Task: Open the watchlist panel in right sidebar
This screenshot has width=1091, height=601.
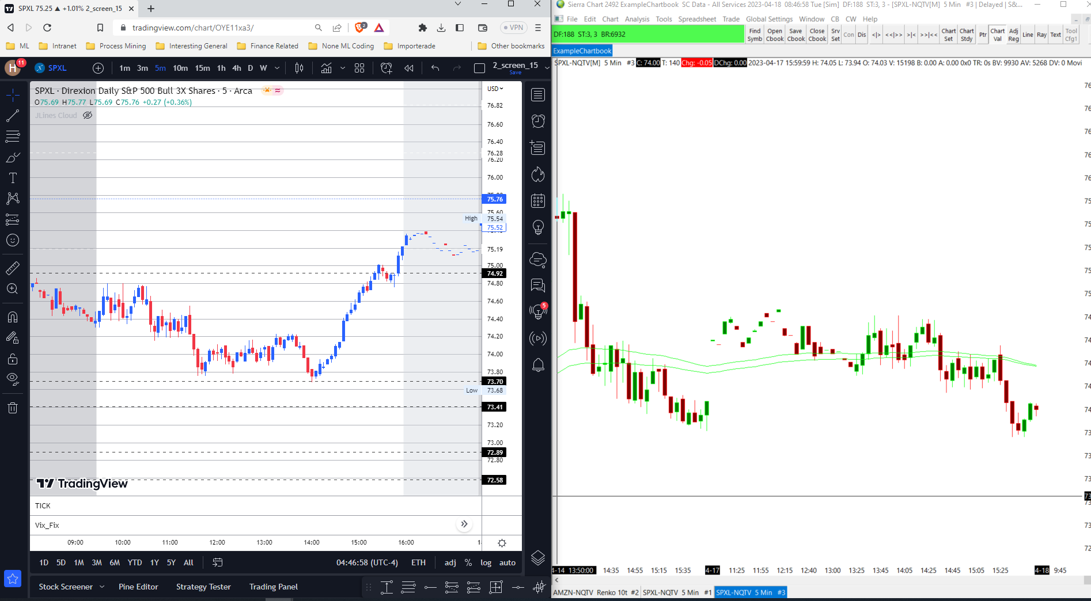Action: pos(538,95)
